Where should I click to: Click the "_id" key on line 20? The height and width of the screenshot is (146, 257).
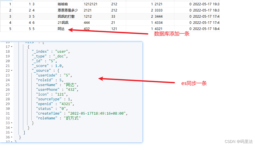coord(37,61)
